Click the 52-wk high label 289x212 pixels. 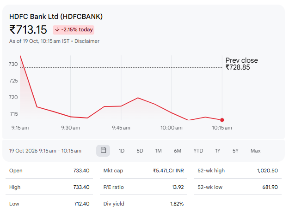pos(211,171)
